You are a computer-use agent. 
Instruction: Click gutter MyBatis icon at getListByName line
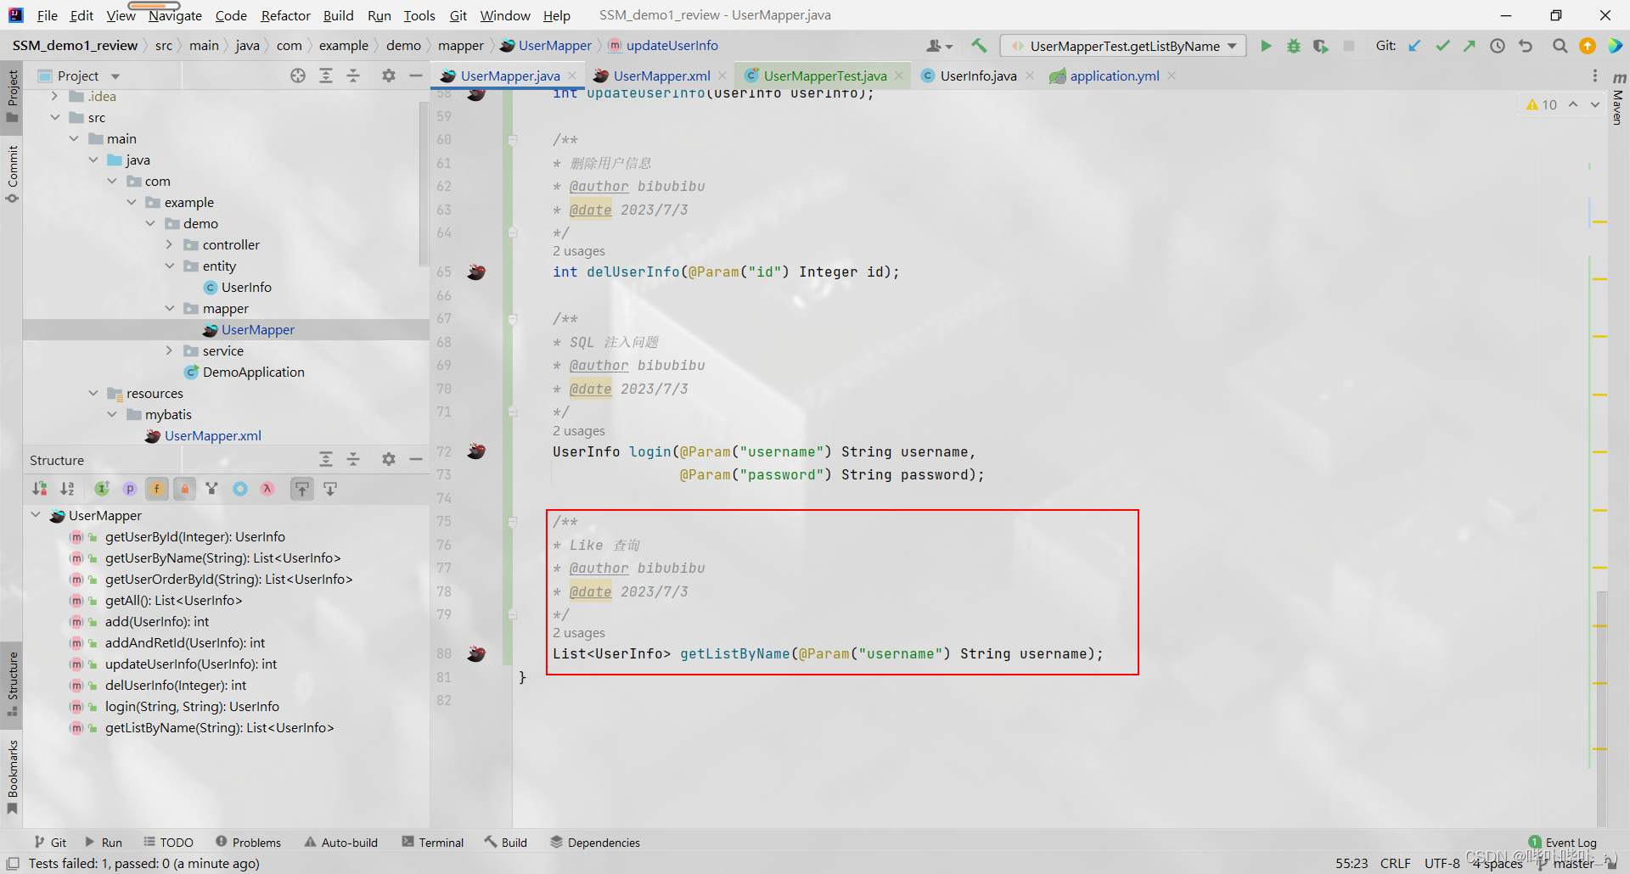click(x=476, y=653)
